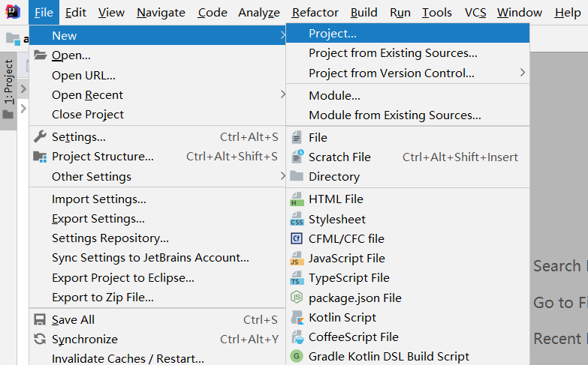Image resolution: width=588 pixels, height=365 pixels.
Task: Select Export Settings...
Action: click(158, 219)
